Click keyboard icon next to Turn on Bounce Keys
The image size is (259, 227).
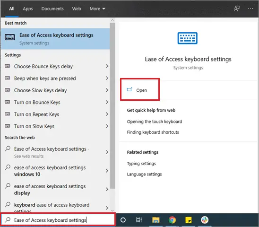tap(7, 102)
